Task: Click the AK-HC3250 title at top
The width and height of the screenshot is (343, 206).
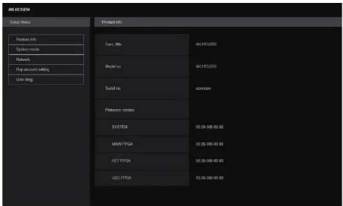Action: [x=19, y=10]
